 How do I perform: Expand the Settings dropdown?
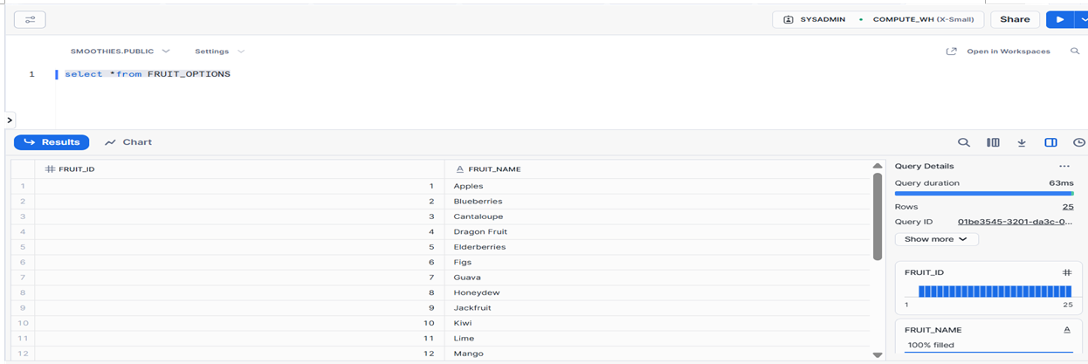[219, 52]
